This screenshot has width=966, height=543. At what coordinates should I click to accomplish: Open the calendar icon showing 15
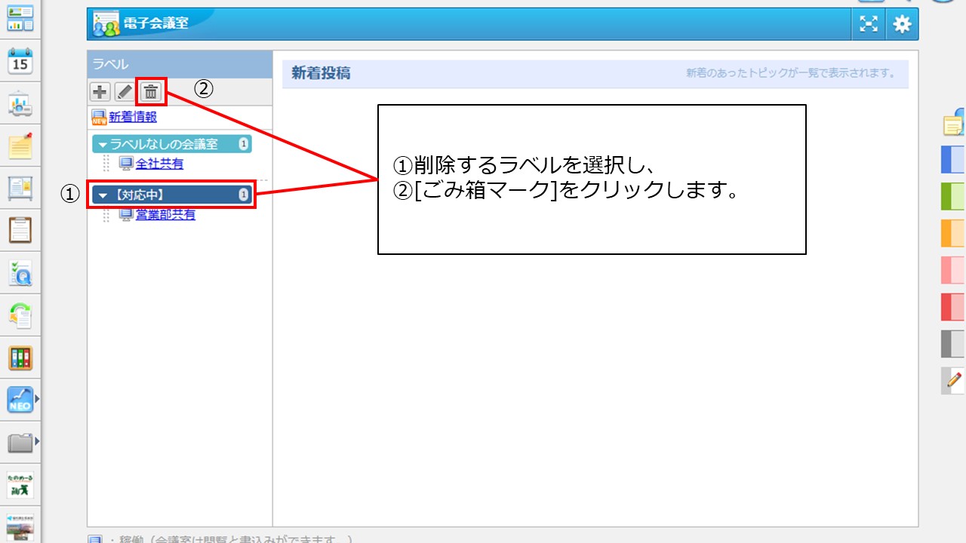click(x=20, y=62)
